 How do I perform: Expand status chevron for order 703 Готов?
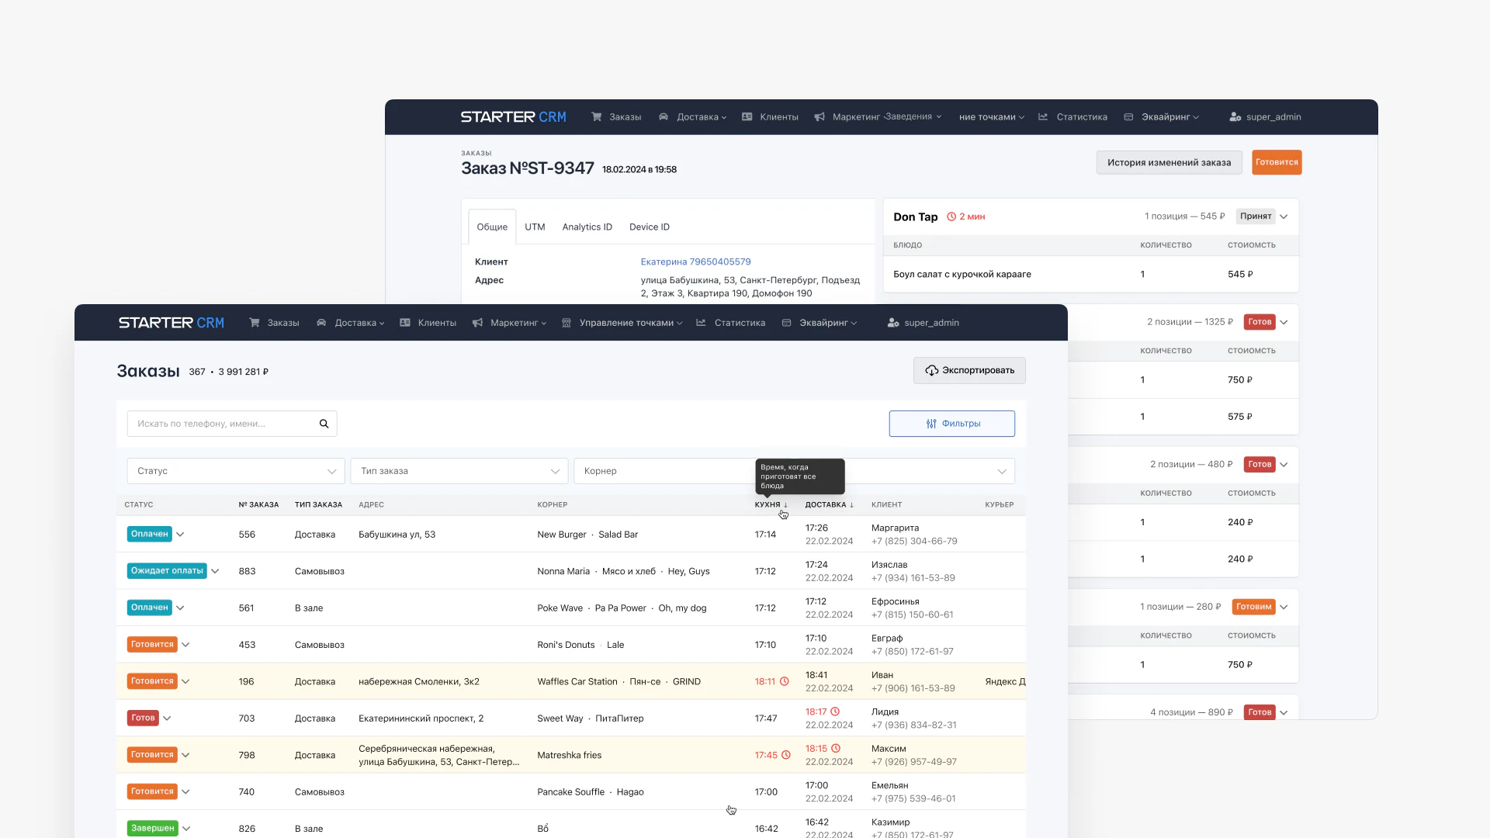coord(167,719)
